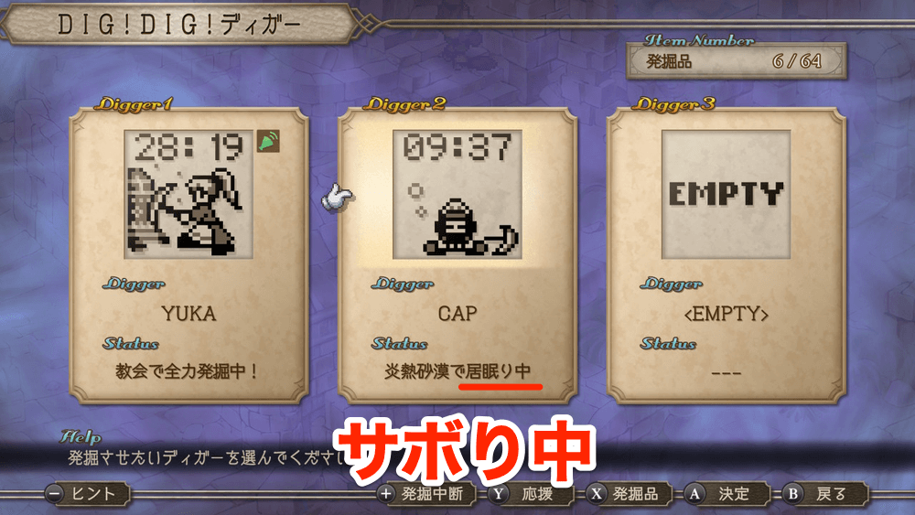Click the X button icon for 発掘品
This screenshot has width=915, height=515.
596,494
